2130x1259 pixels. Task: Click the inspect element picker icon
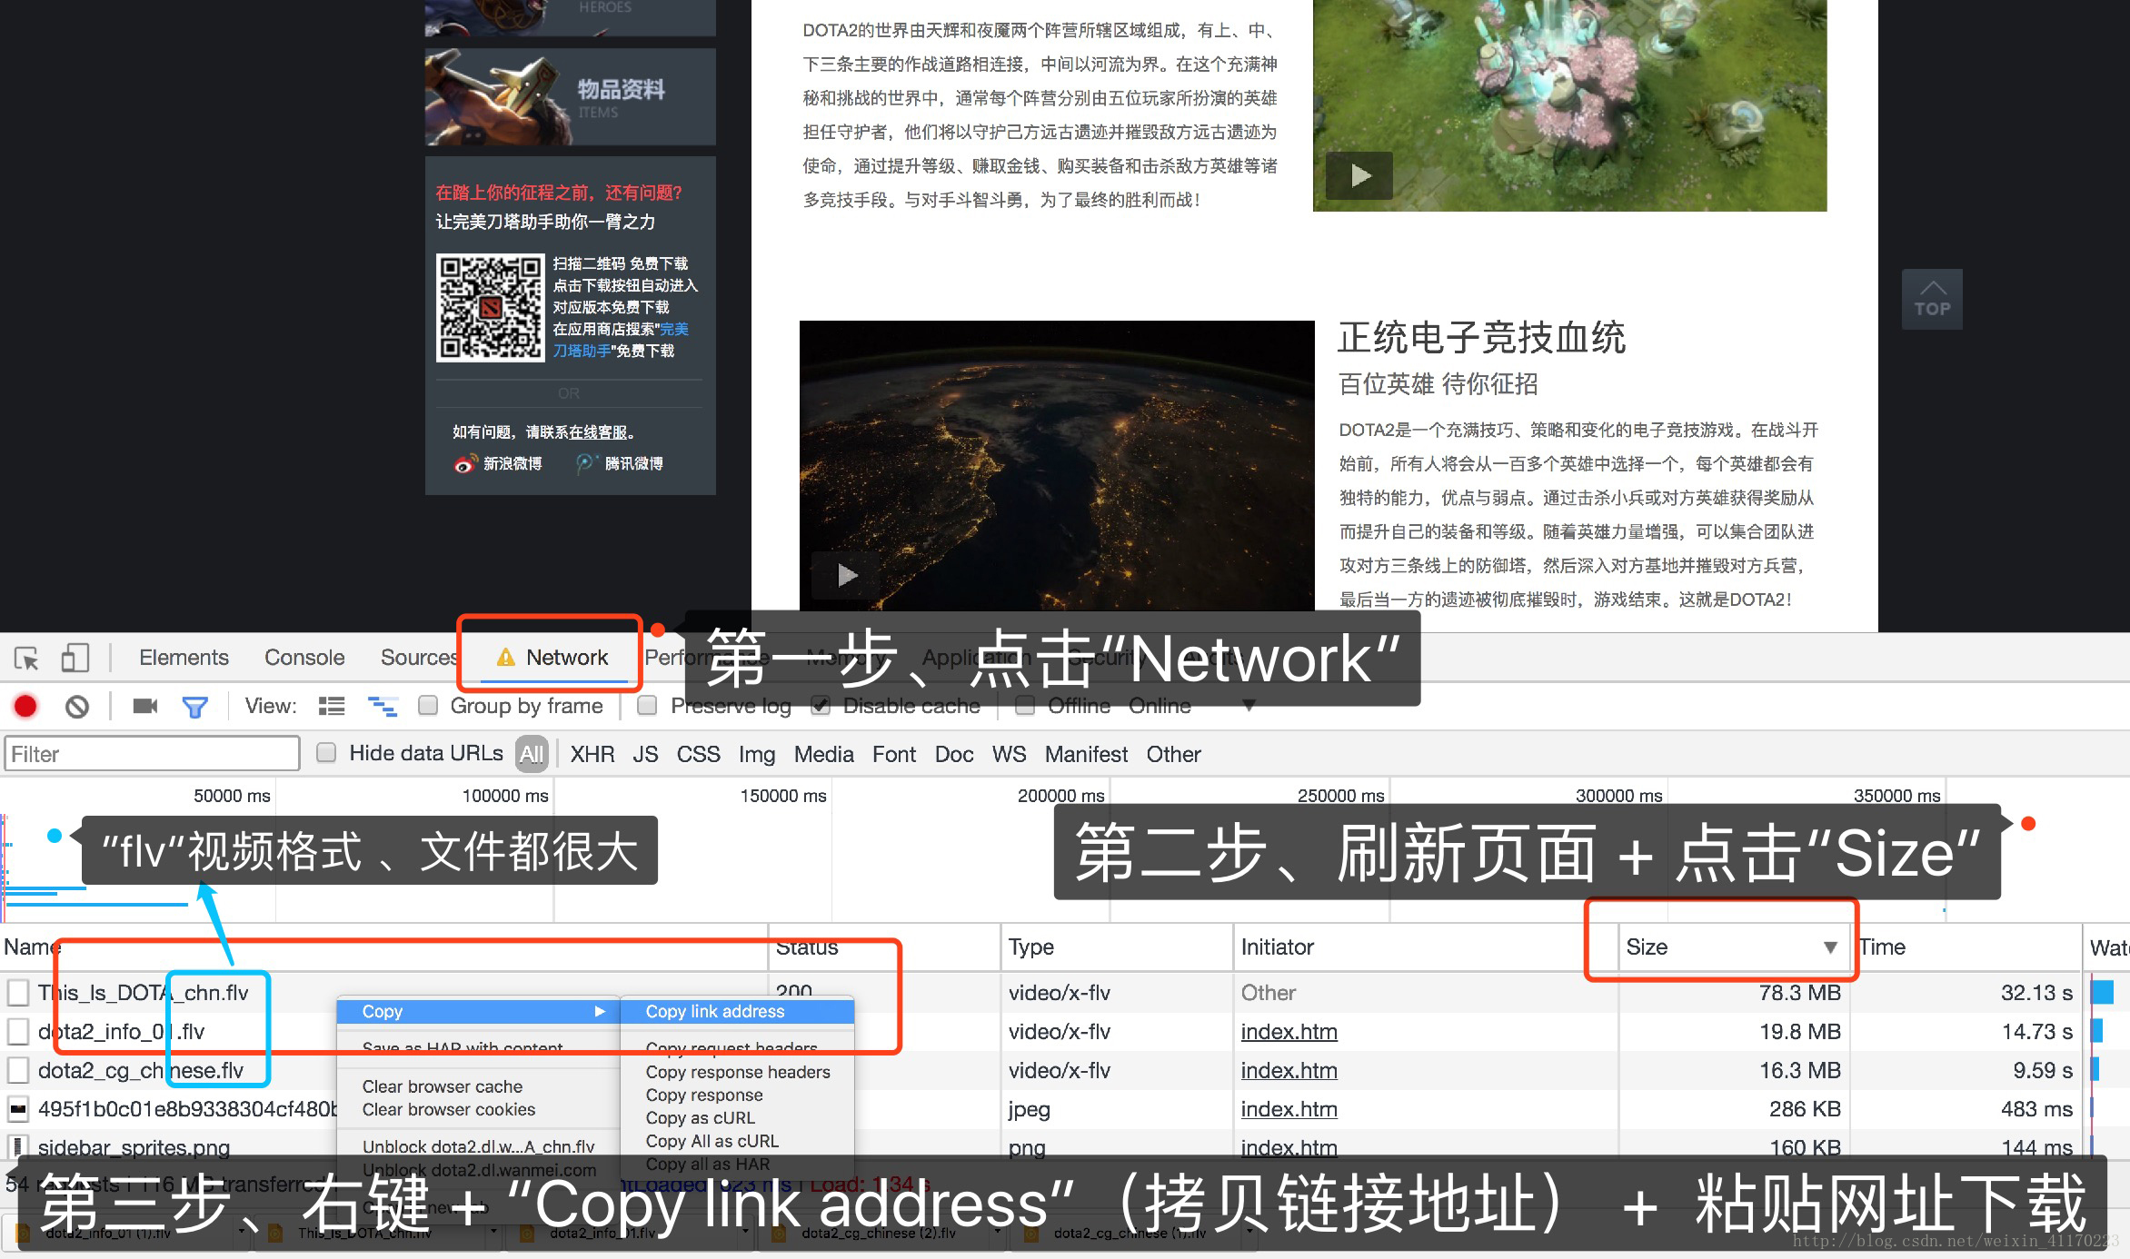[x=26, y=658]
